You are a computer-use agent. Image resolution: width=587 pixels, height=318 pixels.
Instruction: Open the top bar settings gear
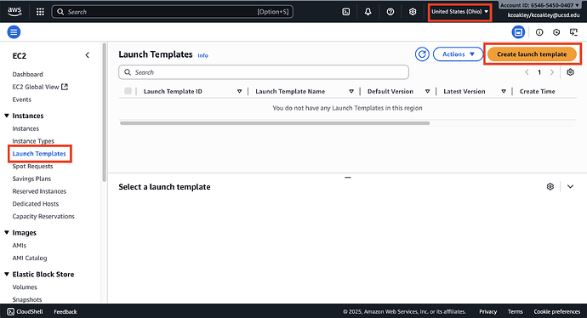(x=412, y=12)
